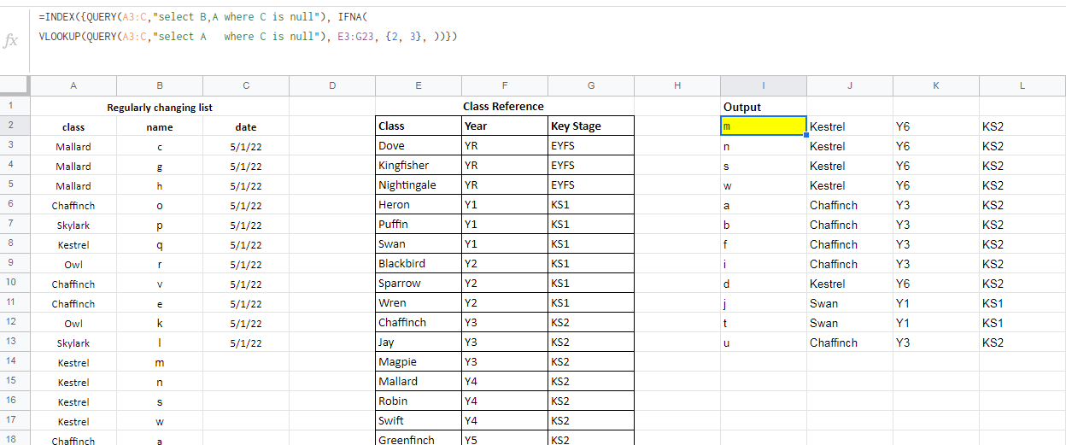Image resolution: width=1066 pixels, height=445 pixels.
Task: Select column K header
Action: coord(936,85)
